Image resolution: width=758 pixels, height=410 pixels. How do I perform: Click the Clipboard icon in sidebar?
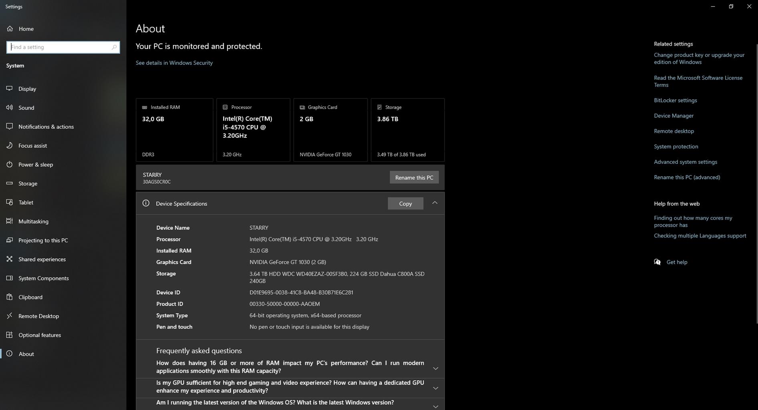[10, 297]
